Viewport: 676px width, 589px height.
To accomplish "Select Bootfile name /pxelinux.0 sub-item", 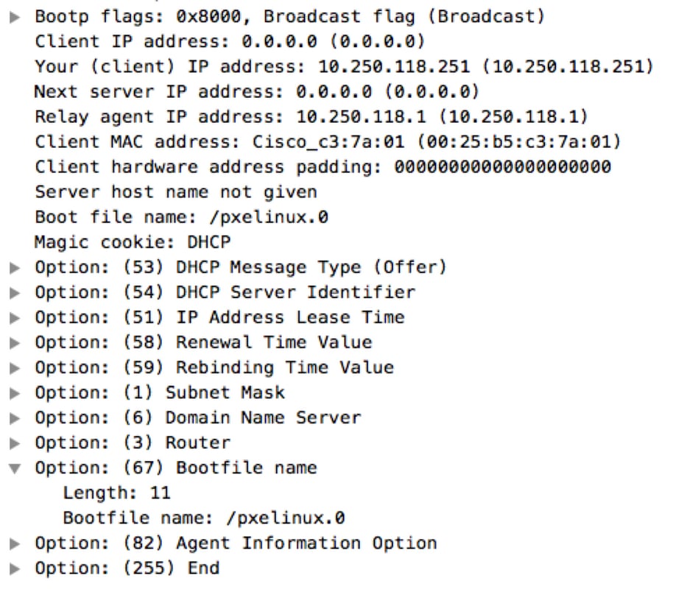I will coord(204,518).
